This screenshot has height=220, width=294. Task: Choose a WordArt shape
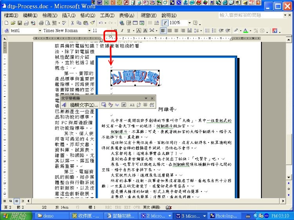tap(117, 105)
